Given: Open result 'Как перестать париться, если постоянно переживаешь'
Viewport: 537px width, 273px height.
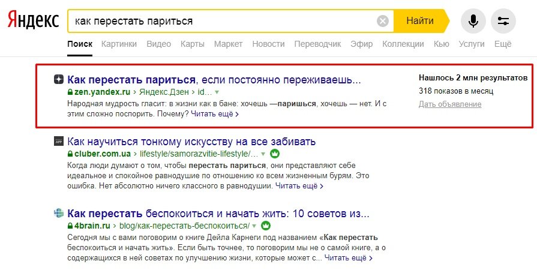Looking at the screenshot, I should [x=214, y=80].
